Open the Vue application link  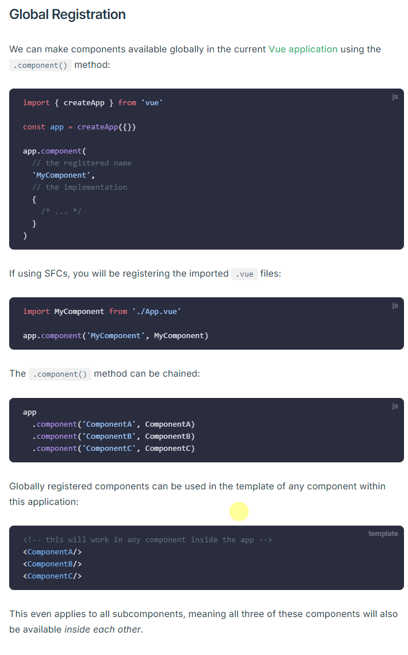[x=303, y=49]
